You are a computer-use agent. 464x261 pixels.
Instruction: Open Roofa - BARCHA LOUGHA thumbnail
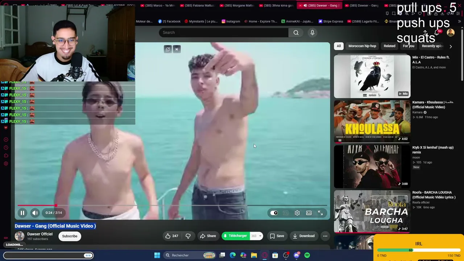pos(372,211)
